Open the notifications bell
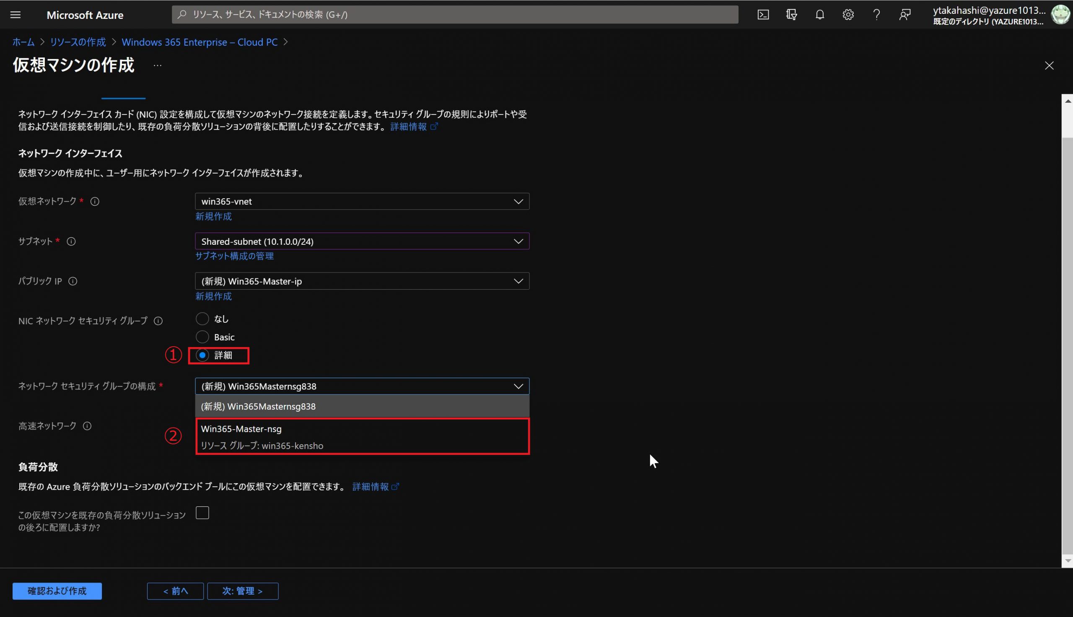This screenshot has width=1073, height=617. [820, 15]
